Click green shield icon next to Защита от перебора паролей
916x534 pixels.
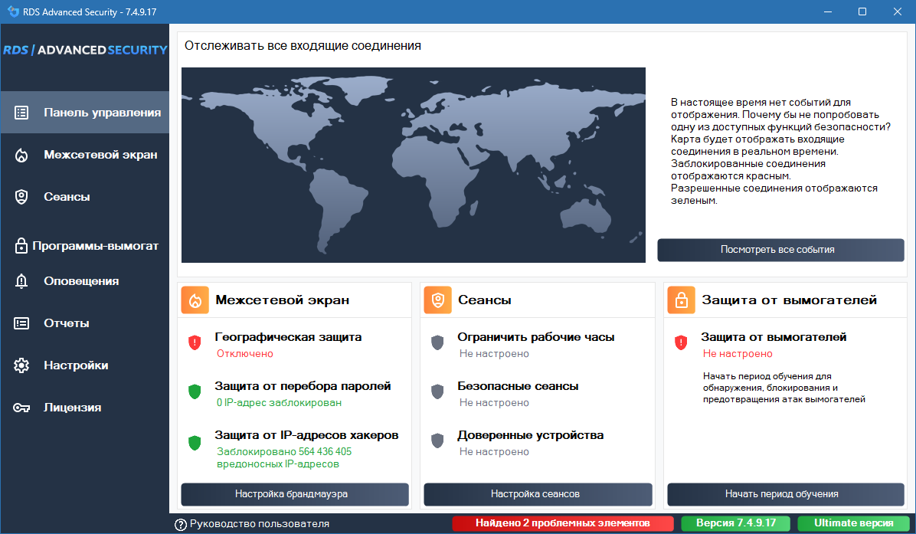tap(195, 391)
